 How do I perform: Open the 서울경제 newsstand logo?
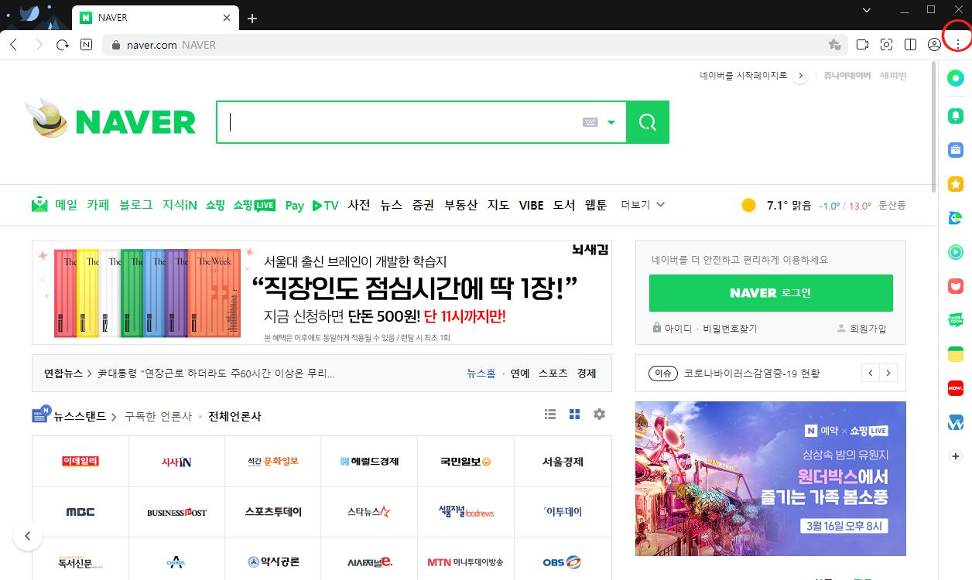click(x=563, y=462)
